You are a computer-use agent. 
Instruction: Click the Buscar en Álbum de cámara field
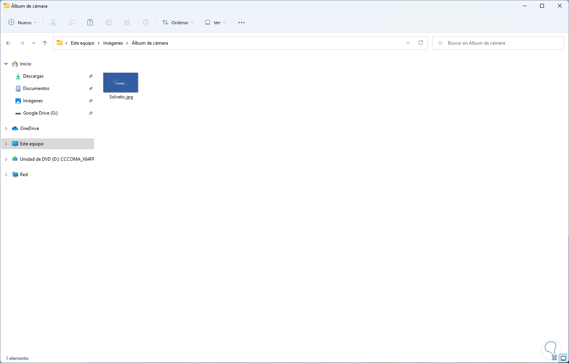(x=498, y=43)
